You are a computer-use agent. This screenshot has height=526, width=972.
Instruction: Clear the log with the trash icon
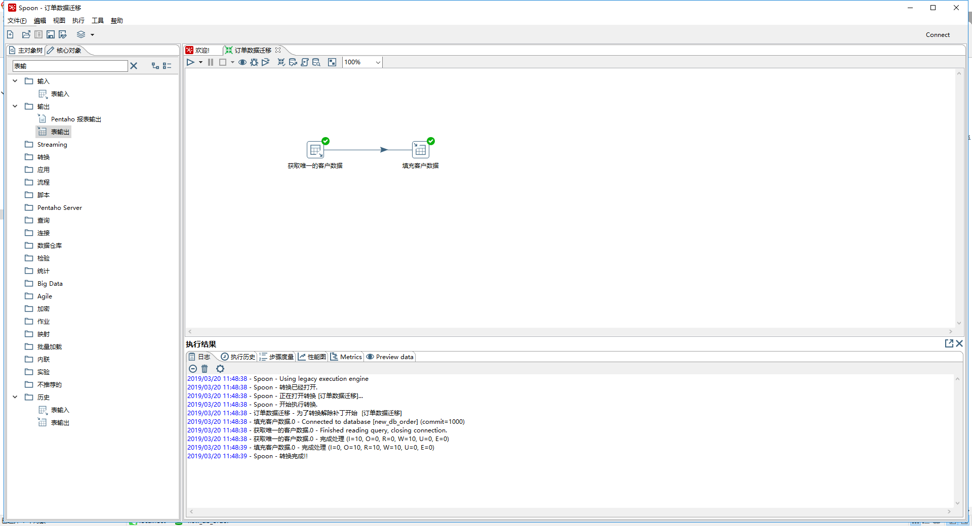[x=205, y=369]
